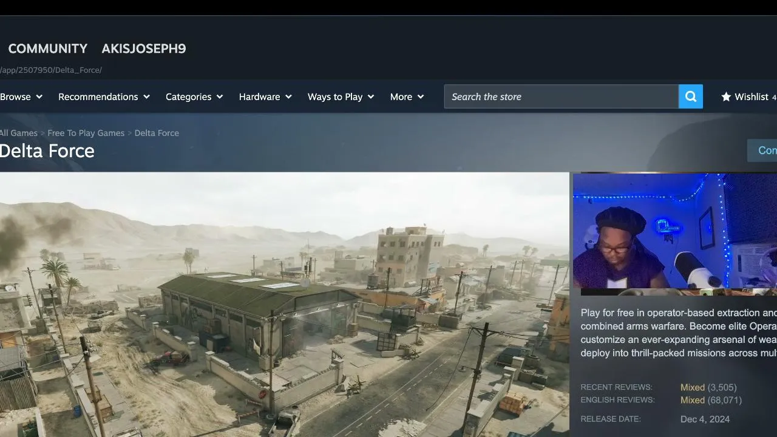
Task: Click the 'Play for free' game description
Action: 679,333
